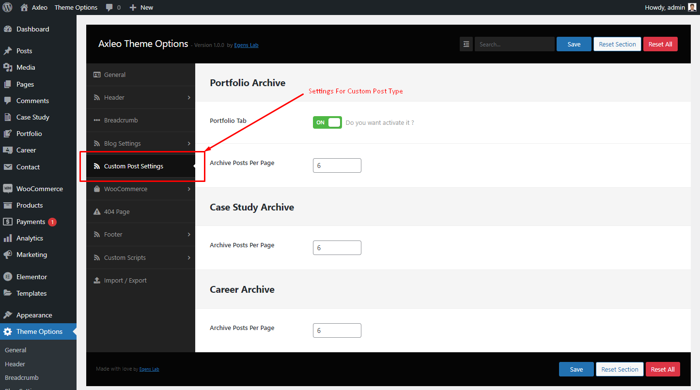The width and height of the screenshot is (700, 390).
Task: Open the Elementor sidebar icon
Action: click(8, 277)
